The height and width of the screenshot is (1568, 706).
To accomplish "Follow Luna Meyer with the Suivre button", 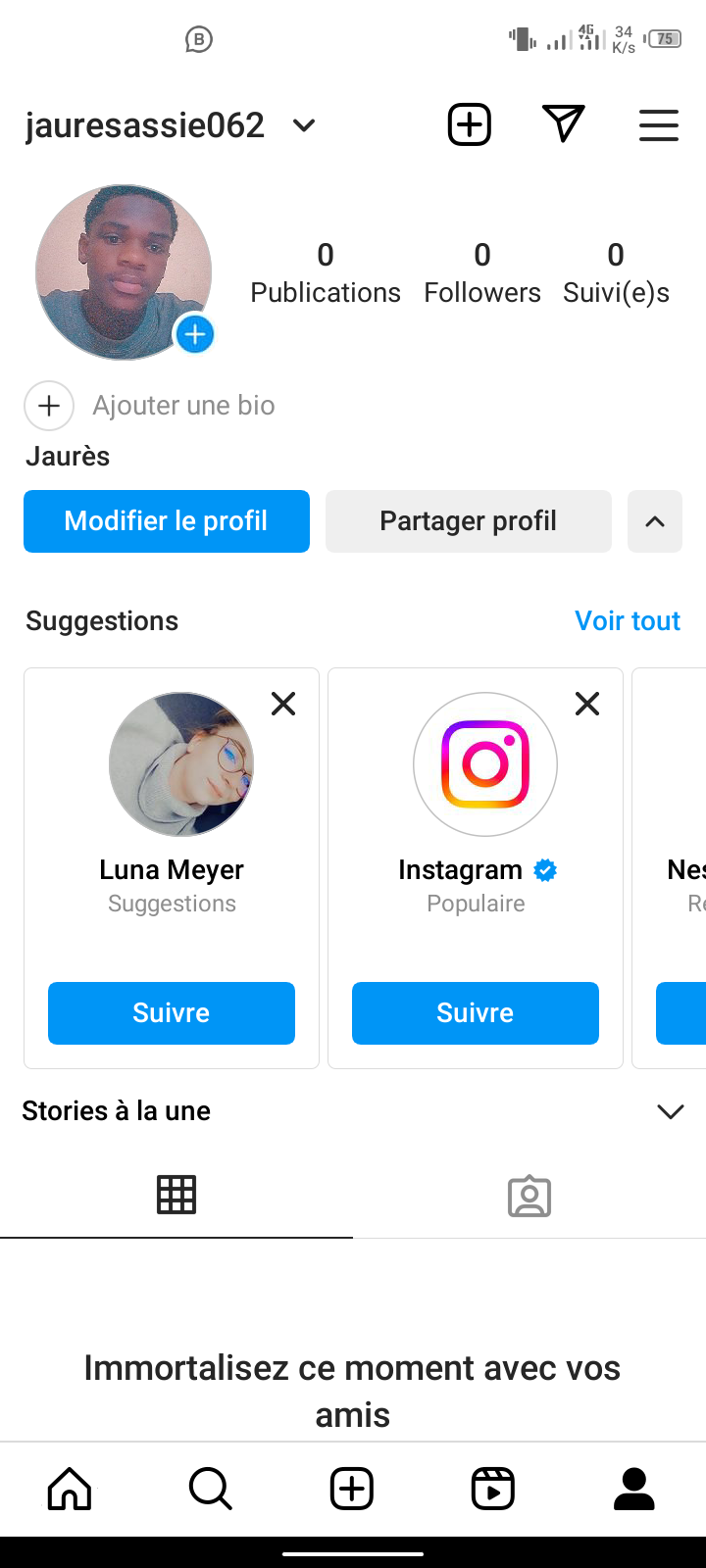I will point(172,1013).
